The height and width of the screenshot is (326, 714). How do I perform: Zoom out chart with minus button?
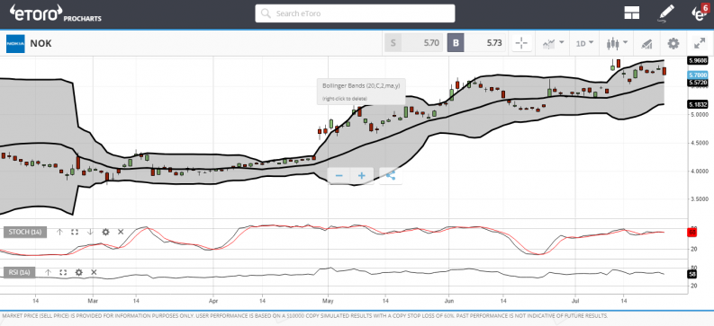(339, 176)
